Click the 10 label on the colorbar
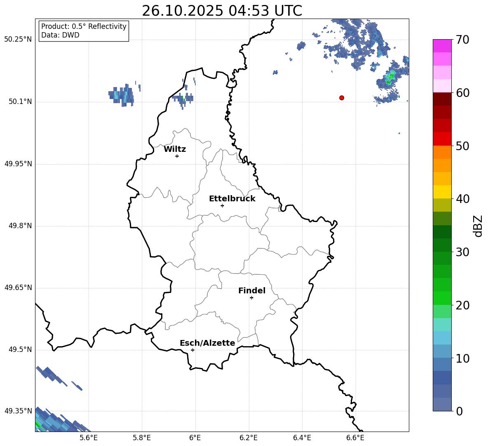488x446 pixels. (462, 358)
